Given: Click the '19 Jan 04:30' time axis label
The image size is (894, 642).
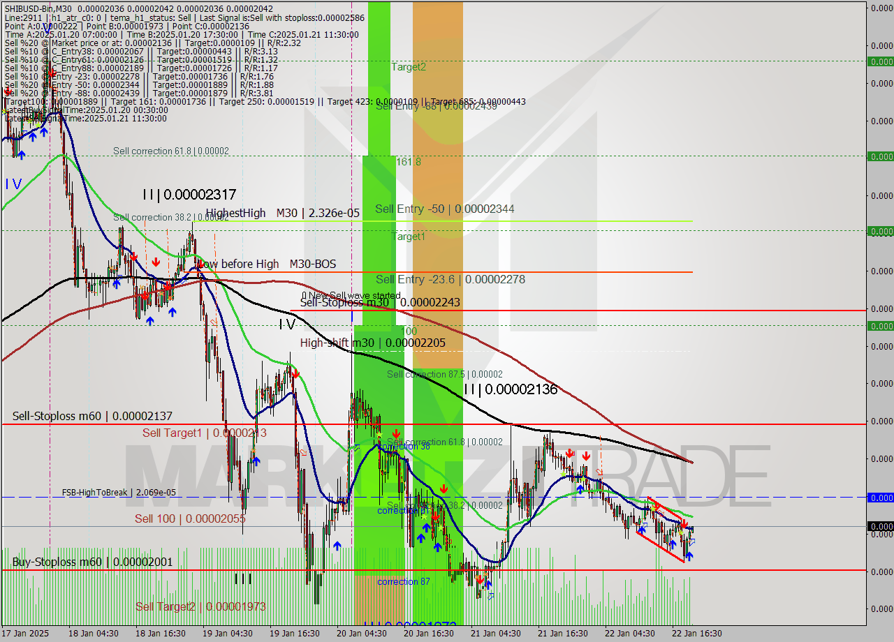Looking at the screenshot, I should (227, 633).
